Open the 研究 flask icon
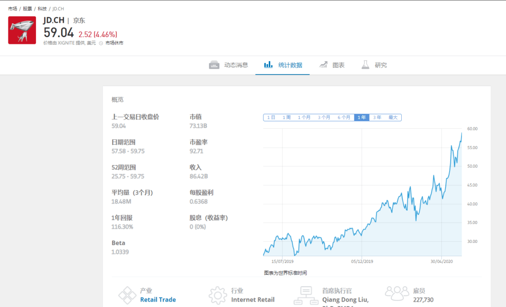This screenshot has width=506, height=307. pos(365,65)
